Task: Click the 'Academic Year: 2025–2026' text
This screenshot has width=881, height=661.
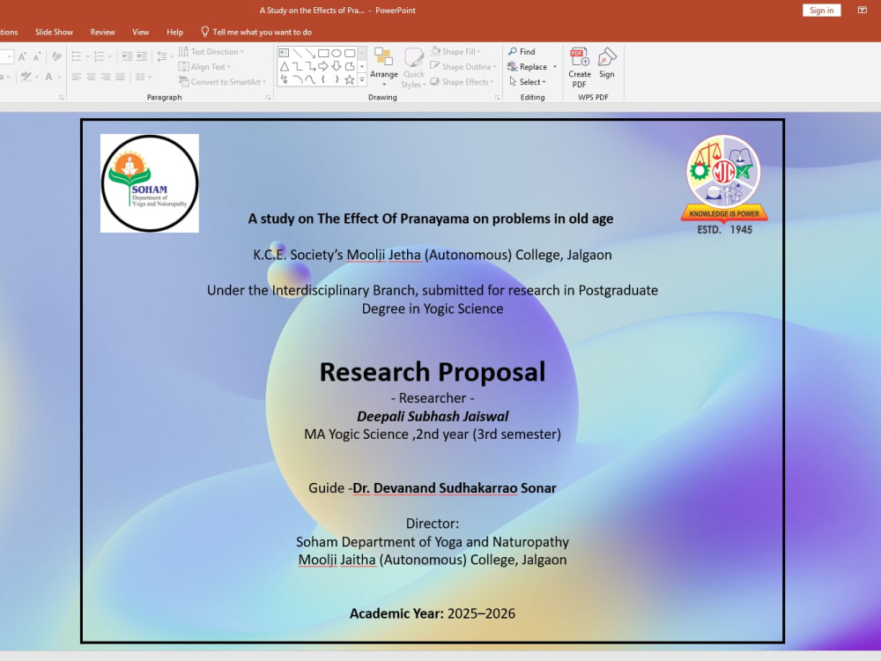Action: point(432,613)
